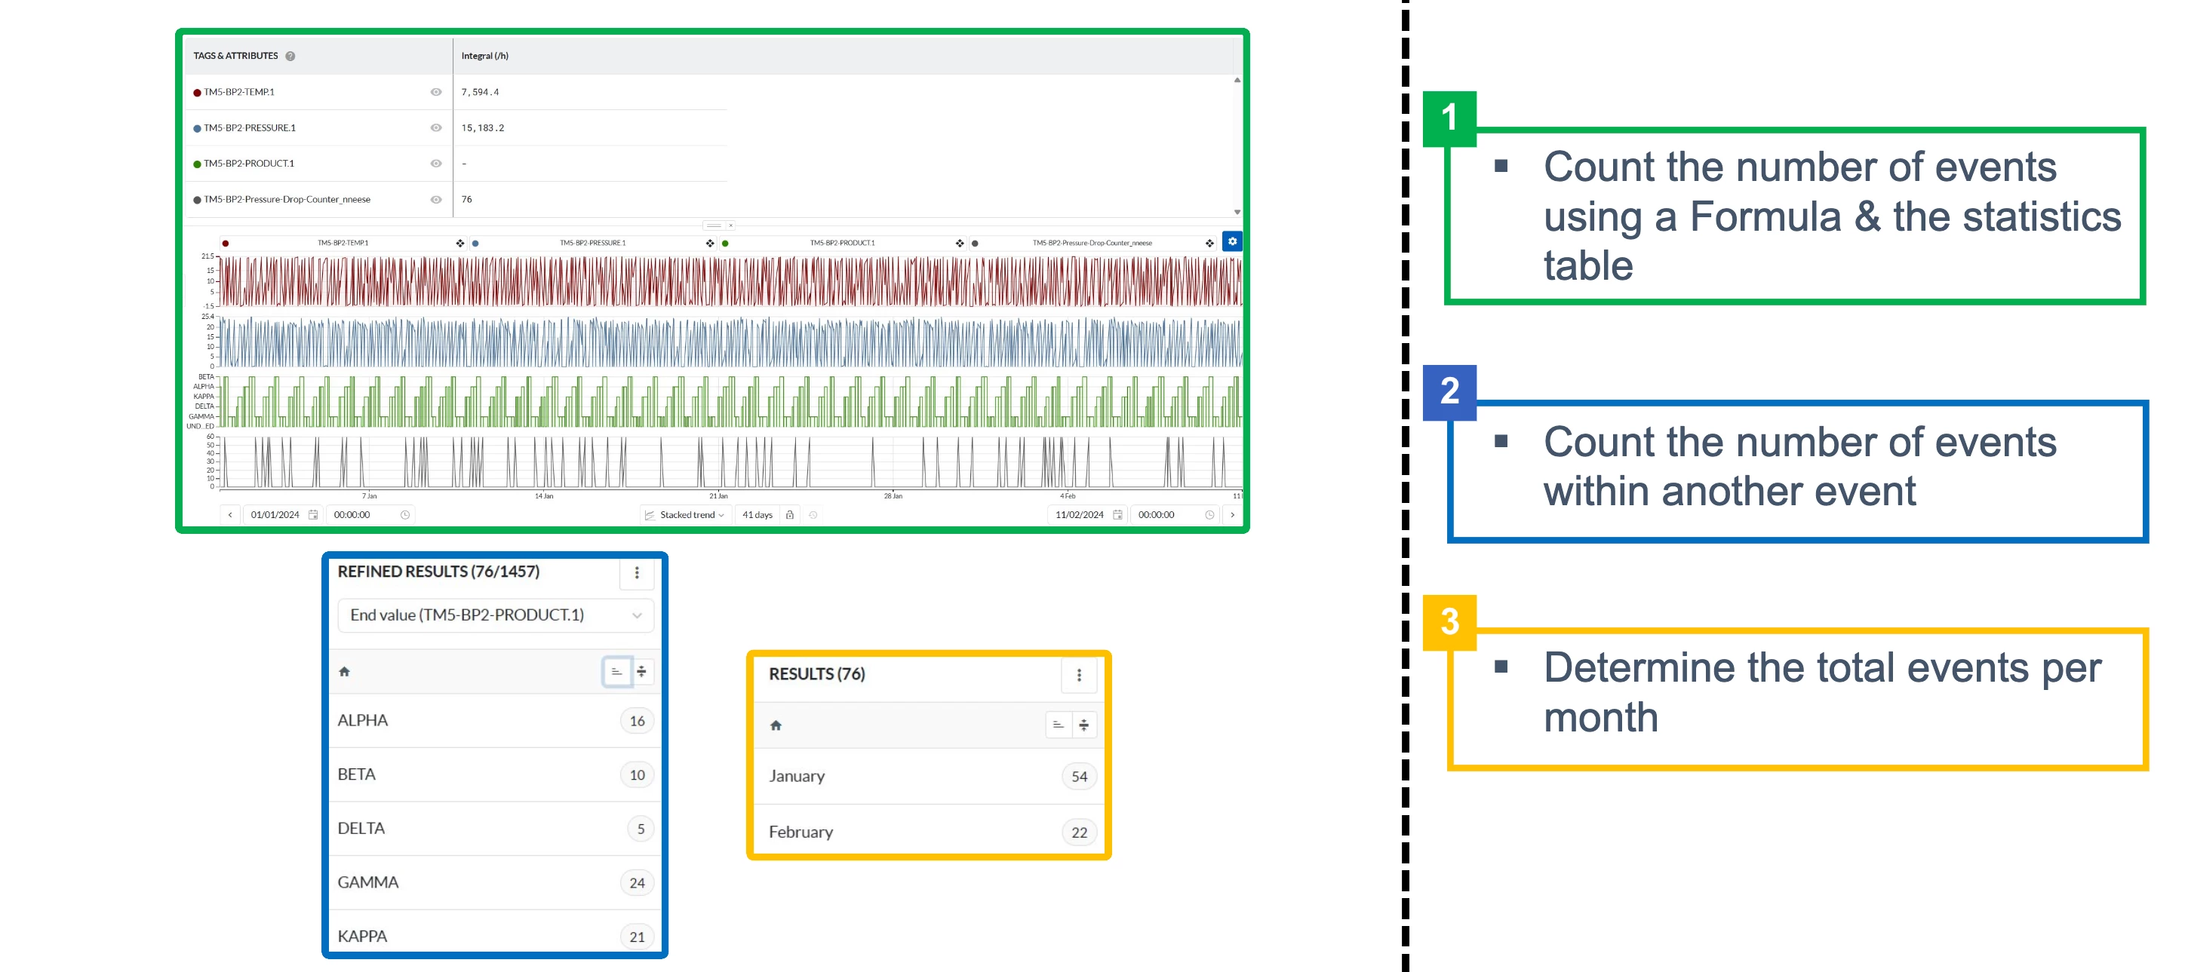Click the TM5-BP2-TEMP.1 tag name
Viewport: 2188px width, 972px height.
(238, 92)
